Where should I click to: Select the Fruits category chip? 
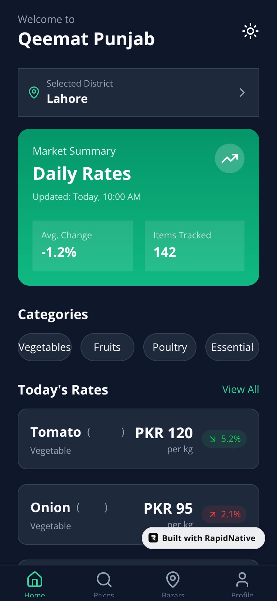click(x=107, y=347)
